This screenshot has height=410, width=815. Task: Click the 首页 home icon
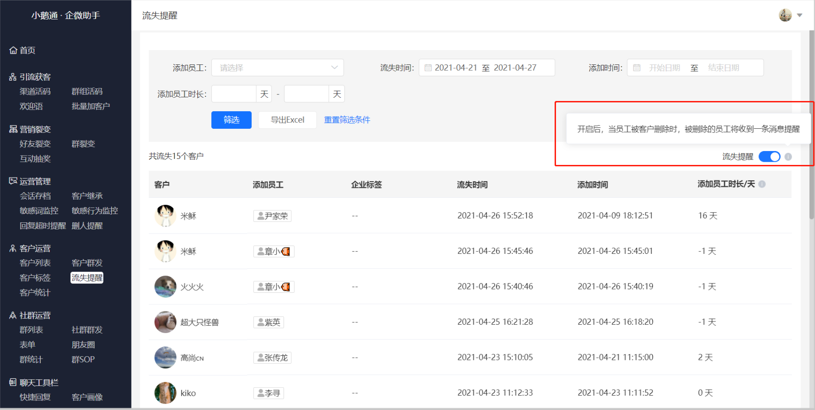(x=13, y=50)
